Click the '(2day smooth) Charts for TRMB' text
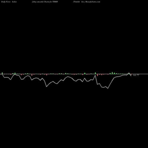 [45, 2]
